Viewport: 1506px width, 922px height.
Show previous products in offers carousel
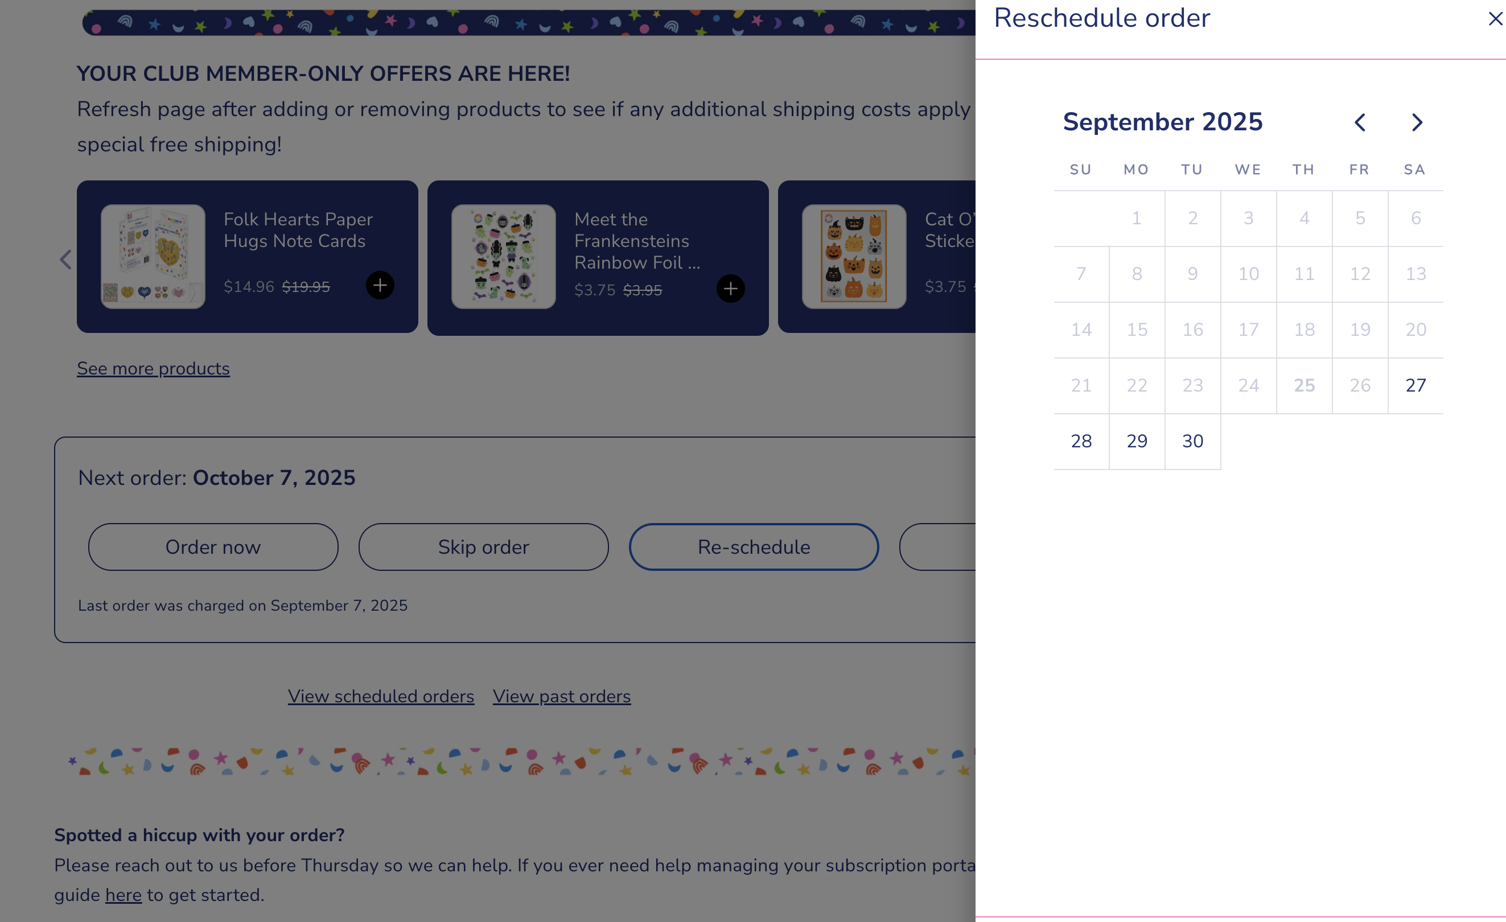(65, 260)
